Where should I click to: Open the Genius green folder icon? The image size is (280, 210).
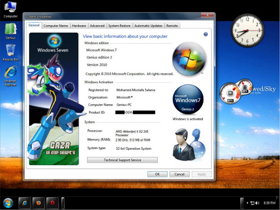pos(11,31)
